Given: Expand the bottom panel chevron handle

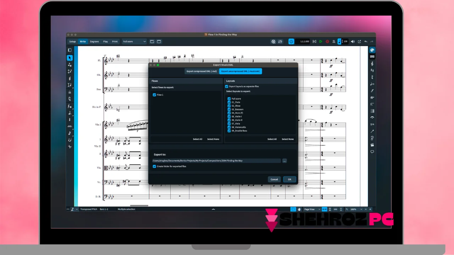Looking at the screenshot, I should (x=213, y=209).
